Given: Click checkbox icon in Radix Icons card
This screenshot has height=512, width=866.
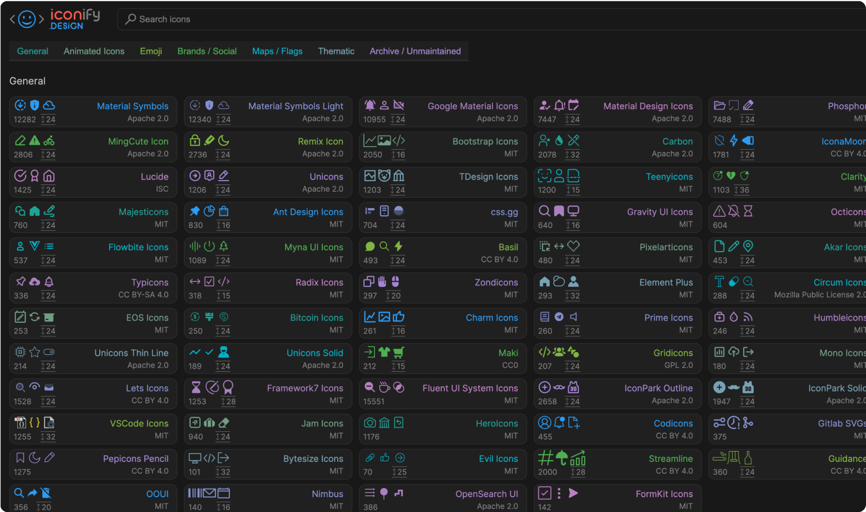Looking at the screenshot, I should click(209, 281).
